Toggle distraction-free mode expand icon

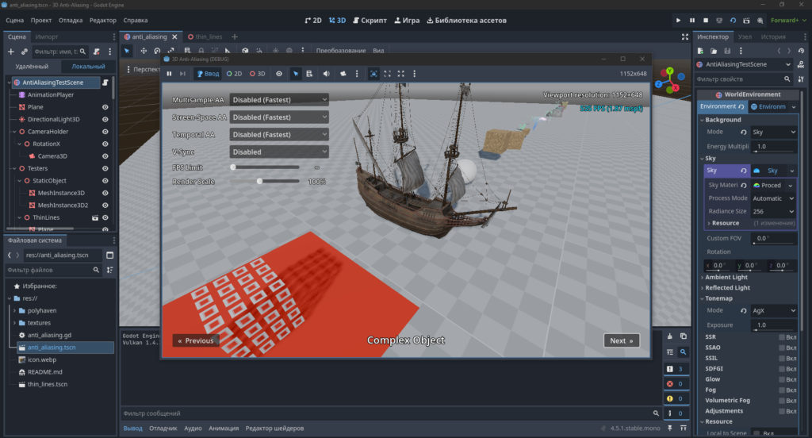pos(684,36)
